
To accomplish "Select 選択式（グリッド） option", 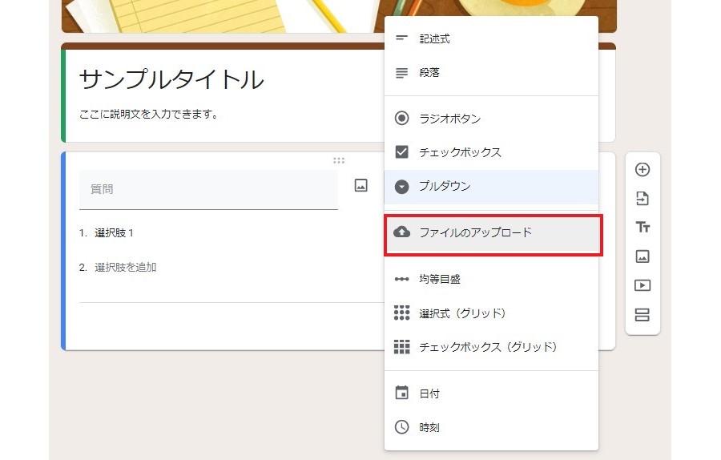I will pyautogui.click(x=462, y=313).
